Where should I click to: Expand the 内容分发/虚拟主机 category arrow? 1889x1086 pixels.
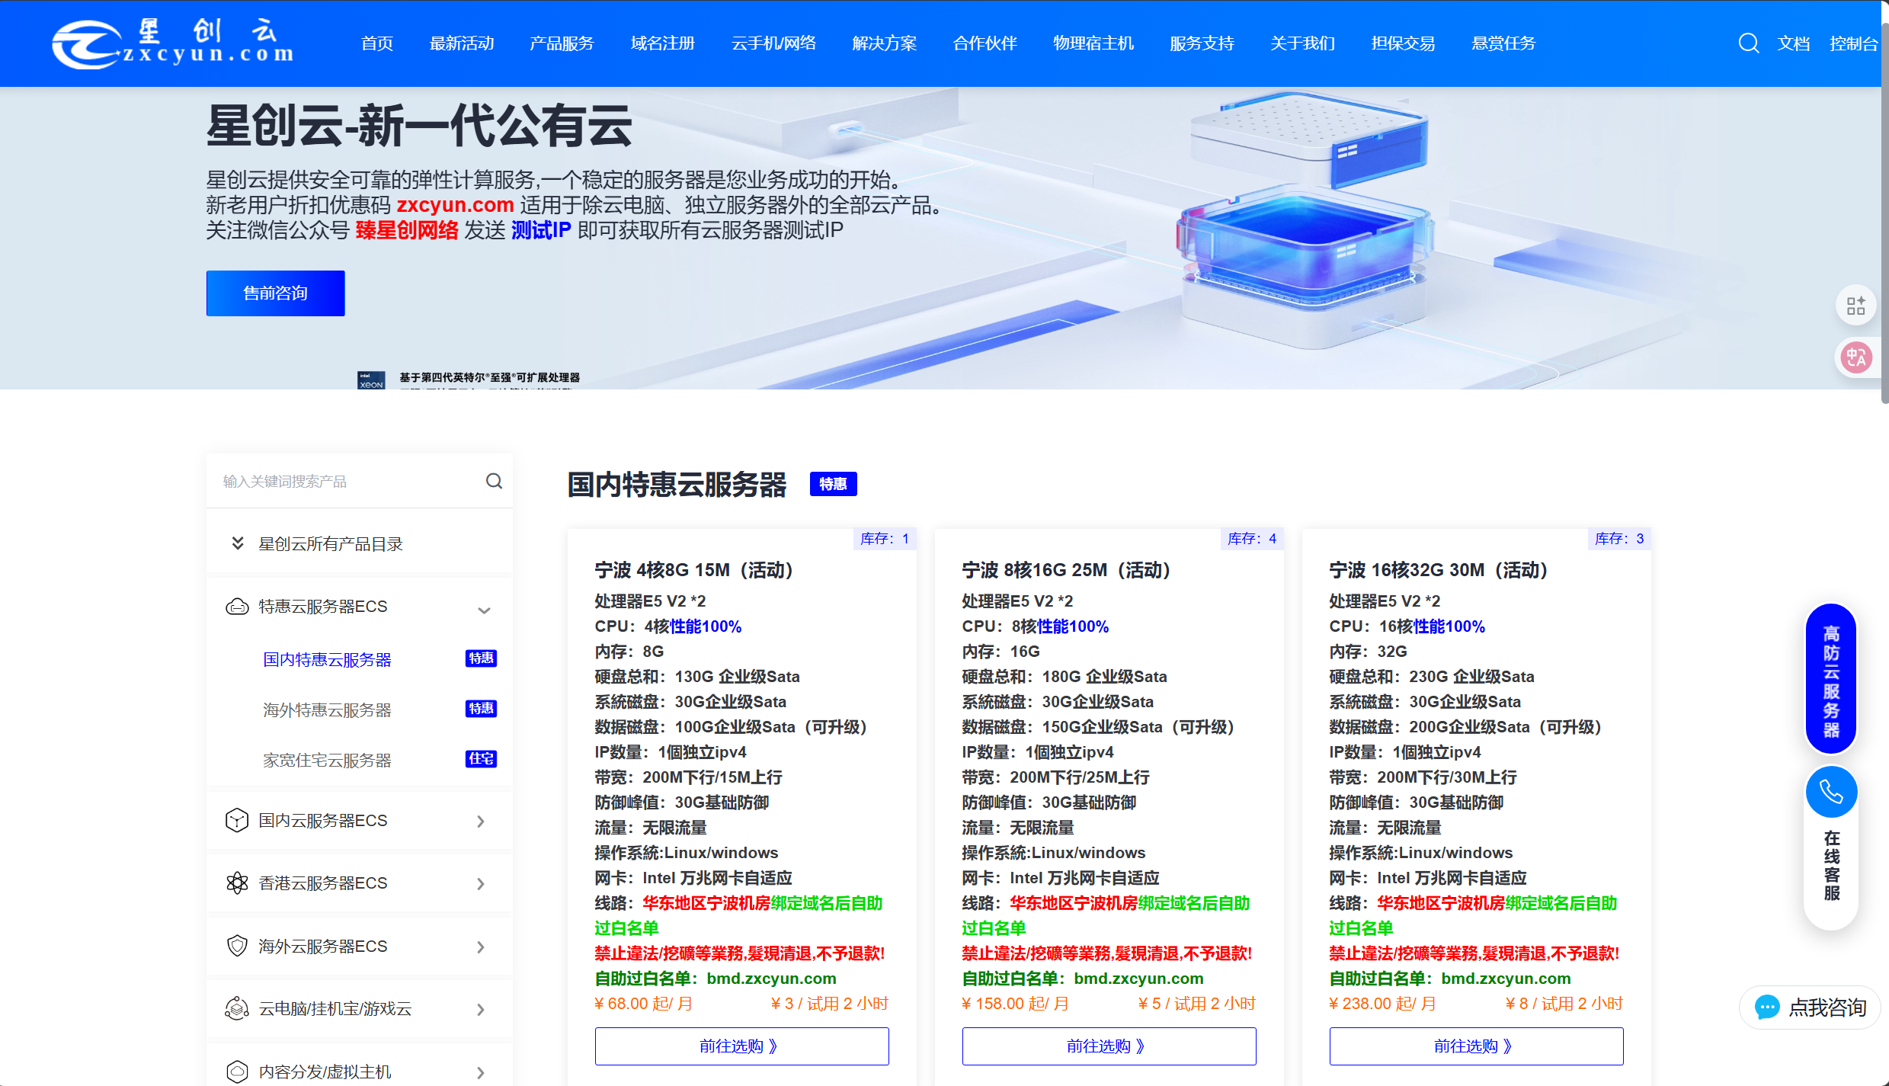[x=481, y=1072]
